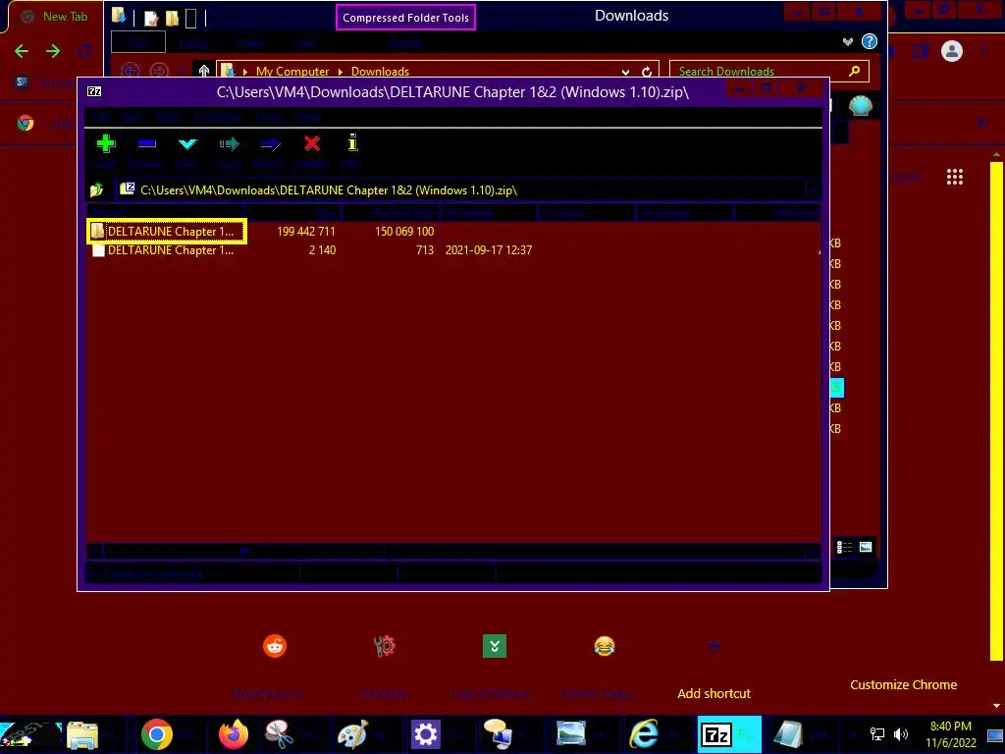The height and width of the screenshot is (754, 1005).
Task: Refresh the Downloads folder in Explorer
Action: pos(647,72)
